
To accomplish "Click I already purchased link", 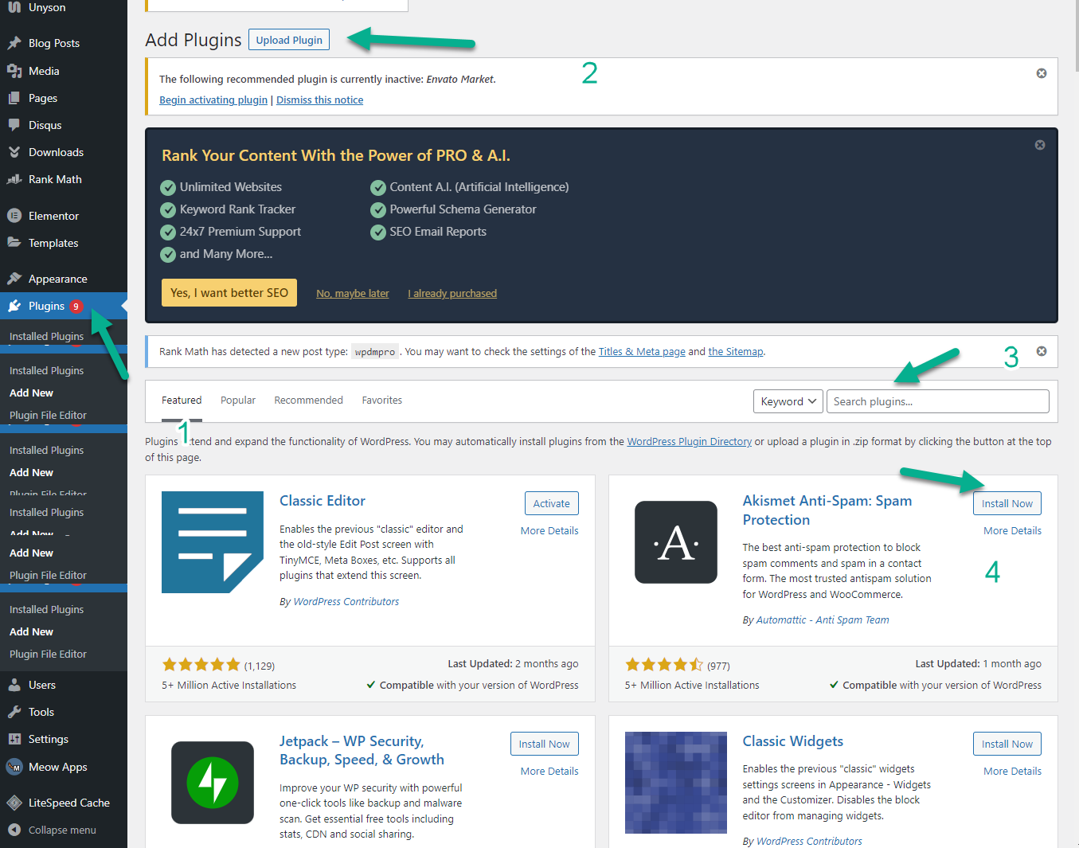I will pos(452,293).
